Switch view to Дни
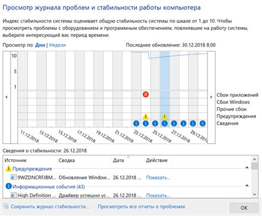Viewport: 262px width, 216px height. 40,45
